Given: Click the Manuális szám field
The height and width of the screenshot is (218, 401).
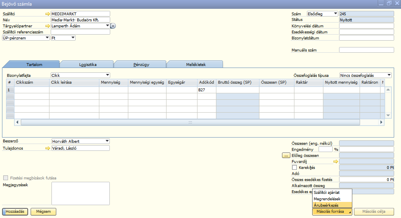Looking at the screenshot, I should (x=366, y=50).
